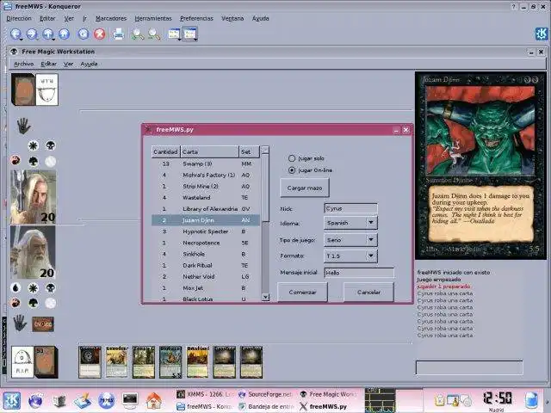Open the Preferencias menu
Image resolution: width=551 pixels, height=413 pixels.
(196, 18)
